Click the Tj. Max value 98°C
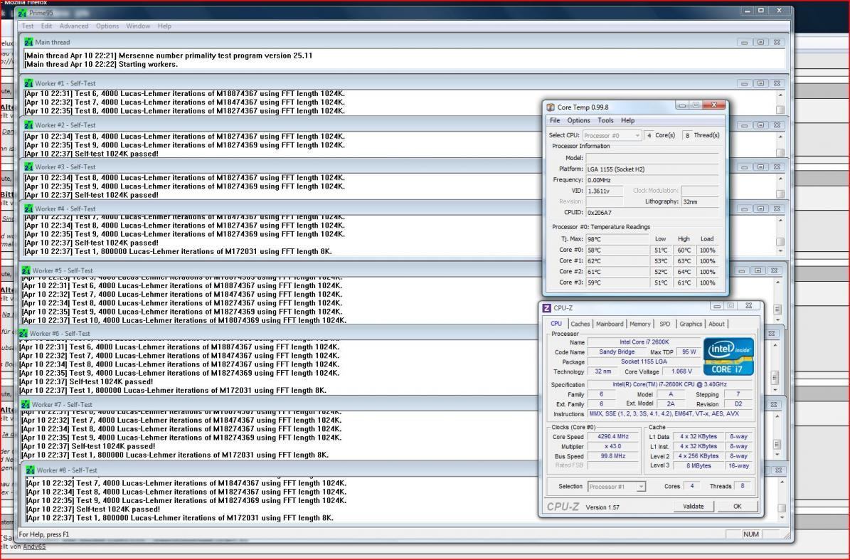 (617, 239)
